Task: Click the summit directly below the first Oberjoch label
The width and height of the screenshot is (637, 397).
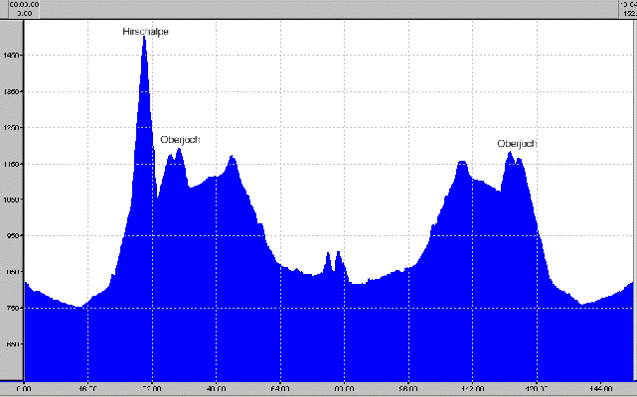Action: (179, 152)
